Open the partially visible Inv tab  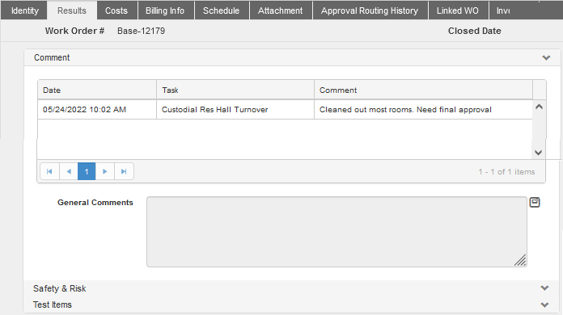point(503,10)
